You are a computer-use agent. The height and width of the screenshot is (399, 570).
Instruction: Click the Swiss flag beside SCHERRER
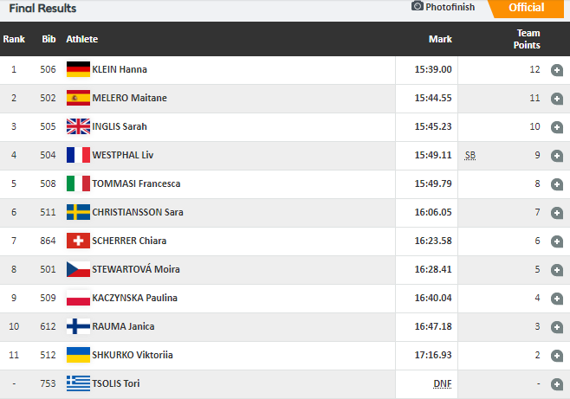[78, 241]
